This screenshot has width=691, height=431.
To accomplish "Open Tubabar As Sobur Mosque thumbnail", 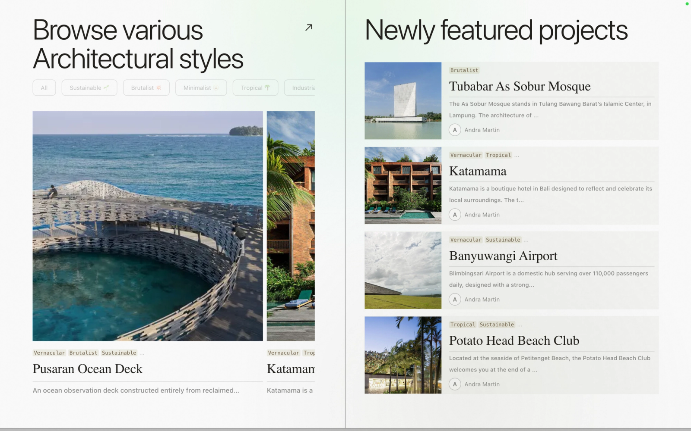I will 403,101.
